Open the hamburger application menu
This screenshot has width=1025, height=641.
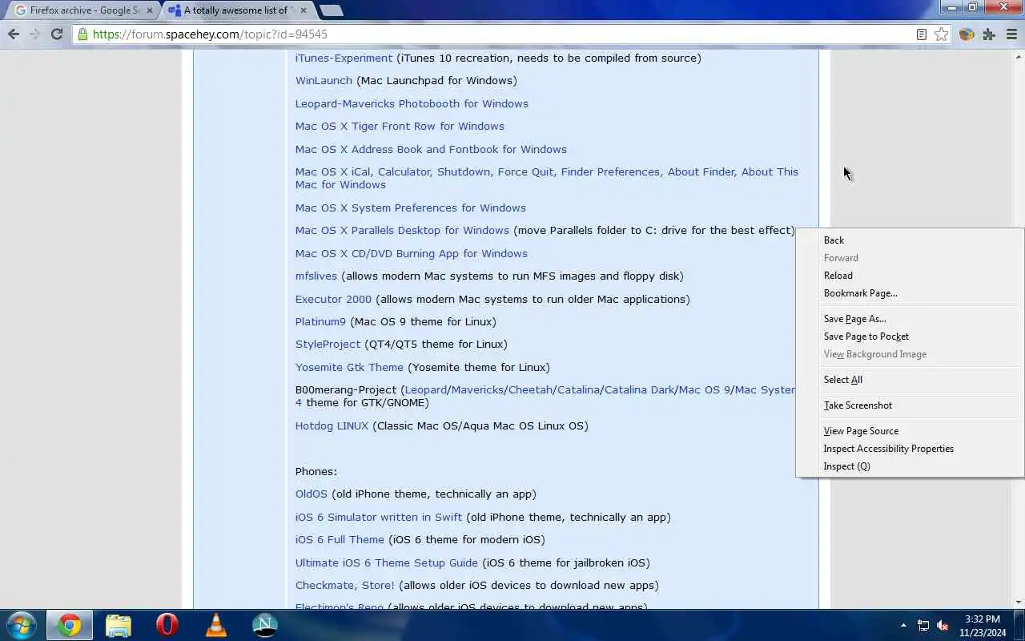[1011, 34]
